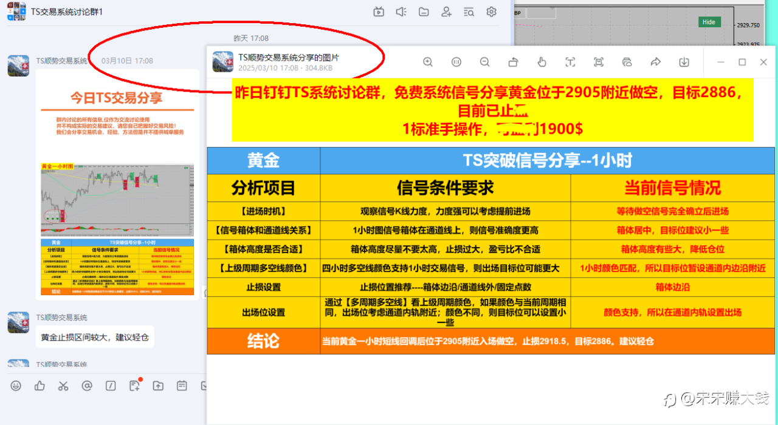Open group announcements speaker icon
Image resolution: width=778 pixels, height=425 pixels.
tap(401, 12)
